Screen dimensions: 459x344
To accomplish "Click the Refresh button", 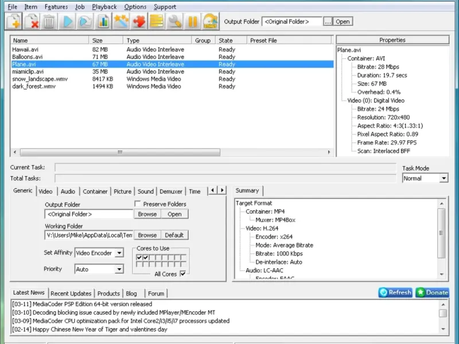I will (395, 292).
